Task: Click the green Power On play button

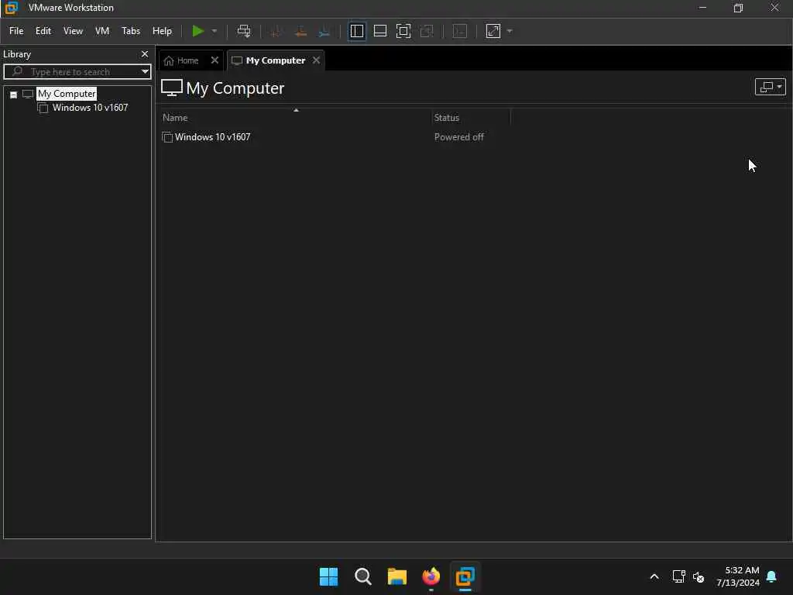Action: pos(197,31)
